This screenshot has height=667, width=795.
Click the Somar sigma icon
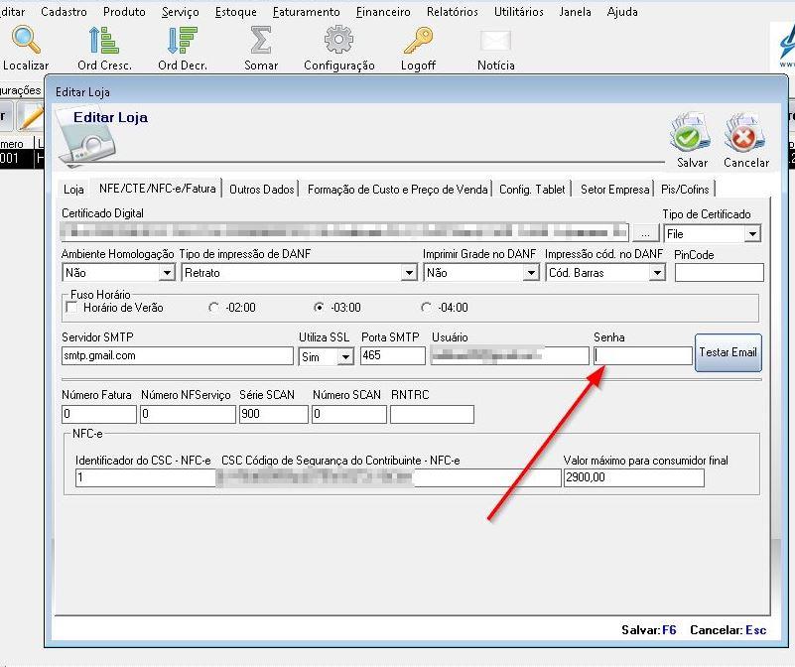click(x=261, y=40)
